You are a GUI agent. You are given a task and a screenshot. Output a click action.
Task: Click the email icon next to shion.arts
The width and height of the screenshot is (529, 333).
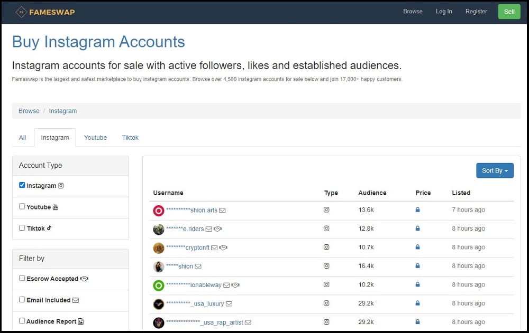pos(222,211)
